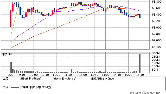This screenshot has height=94, width=166.
Task: Click the volume bar after the 11:30 break
Action: pyautogui.click(x=72, y=71)
